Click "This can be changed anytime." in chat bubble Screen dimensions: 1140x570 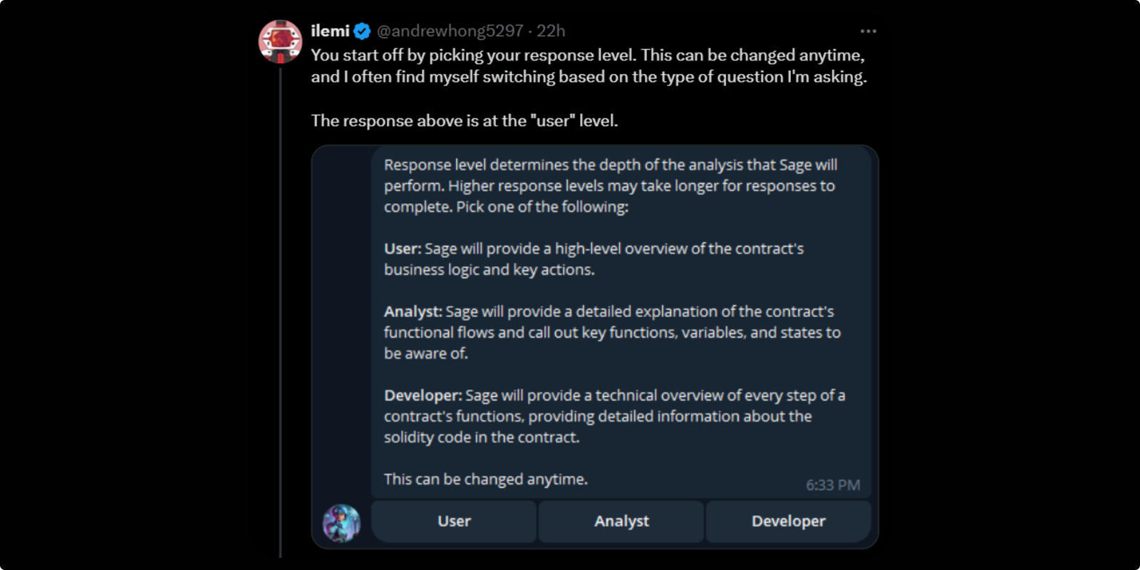pyautogui.click(x=485, y=480)
